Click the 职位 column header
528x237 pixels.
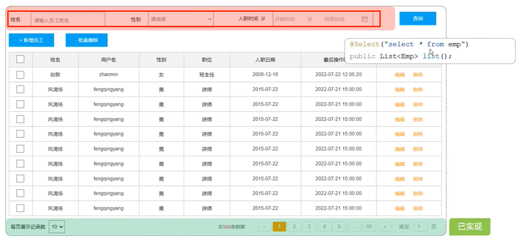pyautogui.click(x=207, y=60)
